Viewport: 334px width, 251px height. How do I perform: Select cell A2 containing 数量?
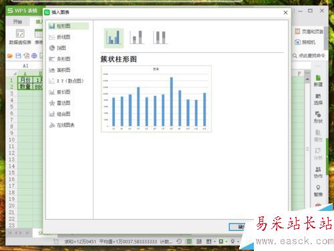[25, 86]
